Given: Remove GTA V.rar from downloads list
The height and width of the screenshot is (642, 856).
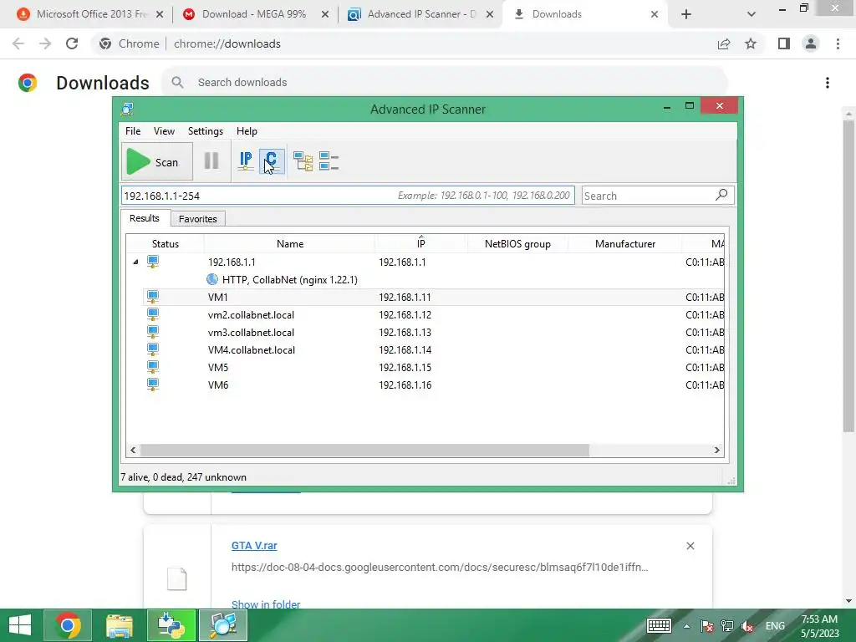Looking at the screenshot, I should (690, 546).
